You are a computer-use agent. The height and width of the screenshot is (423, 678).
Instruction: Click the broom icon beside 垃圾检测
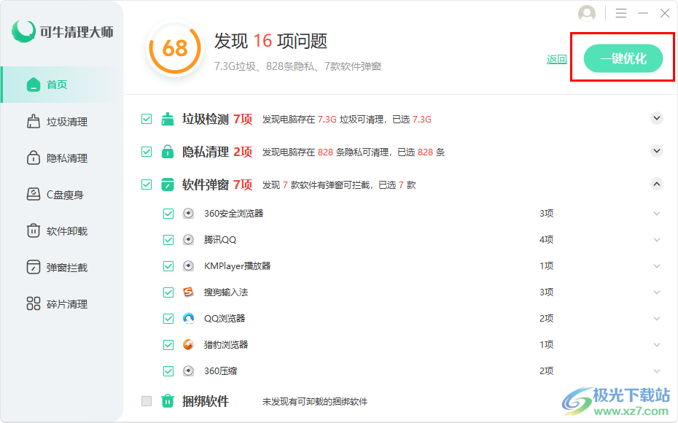168,119
